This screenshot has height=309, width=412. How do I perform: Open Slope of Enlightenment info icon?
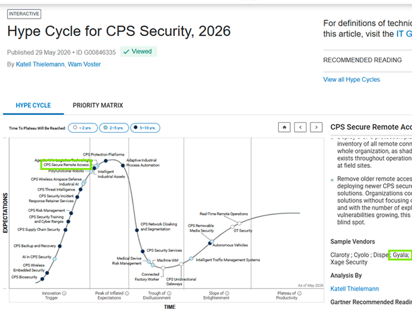(227, 293)
